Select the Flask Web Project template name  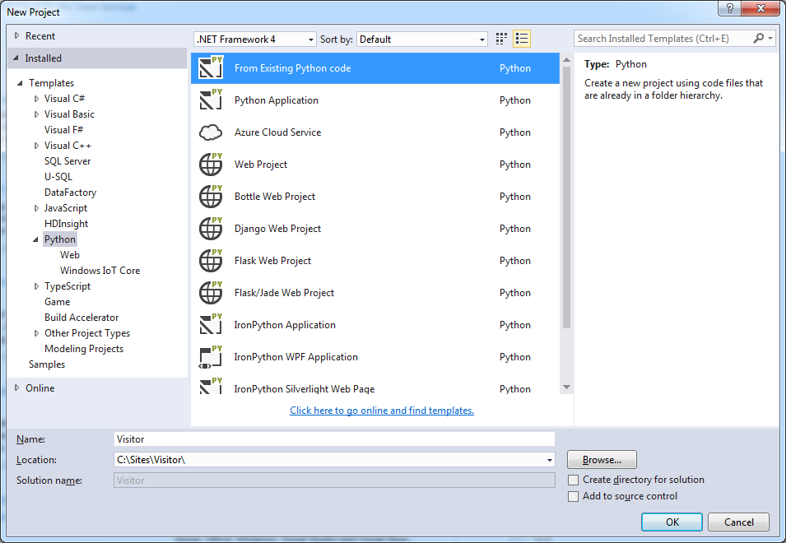272,261
